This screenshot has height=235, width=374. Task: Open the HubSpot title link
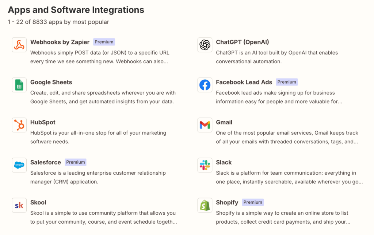tap(43, 122)
